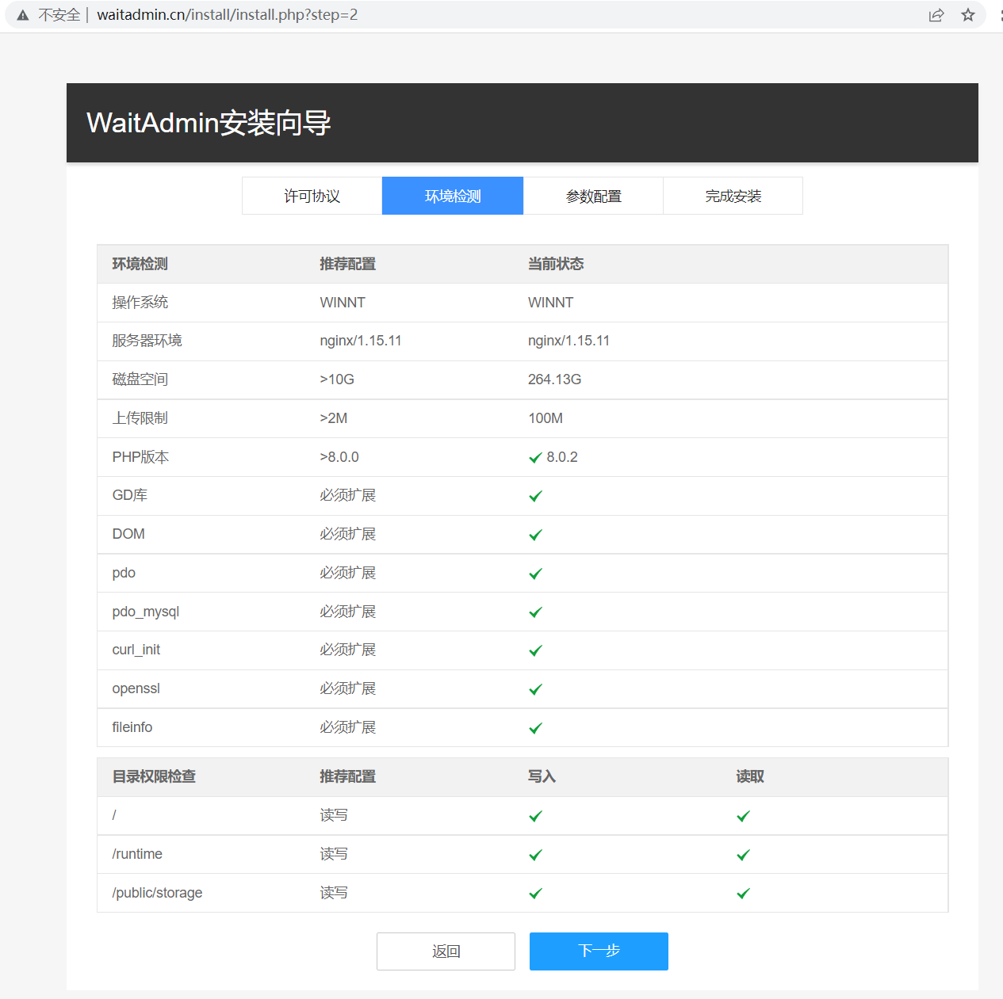Screen dimensions: 1003x999
Task: Click the share page icon
Action: [x=936, y=15]
